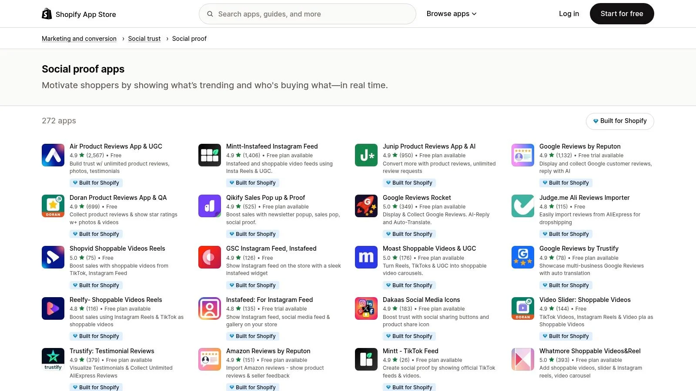The width and height of the screenshot is (696, 391).
Task: Open Judge.me Ali Reviews Importer icon
Action: [x=523, y=206]
